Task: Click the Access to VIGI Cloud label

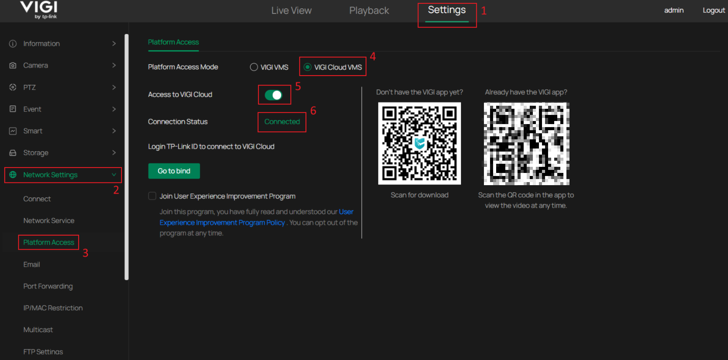Action: 180,95
